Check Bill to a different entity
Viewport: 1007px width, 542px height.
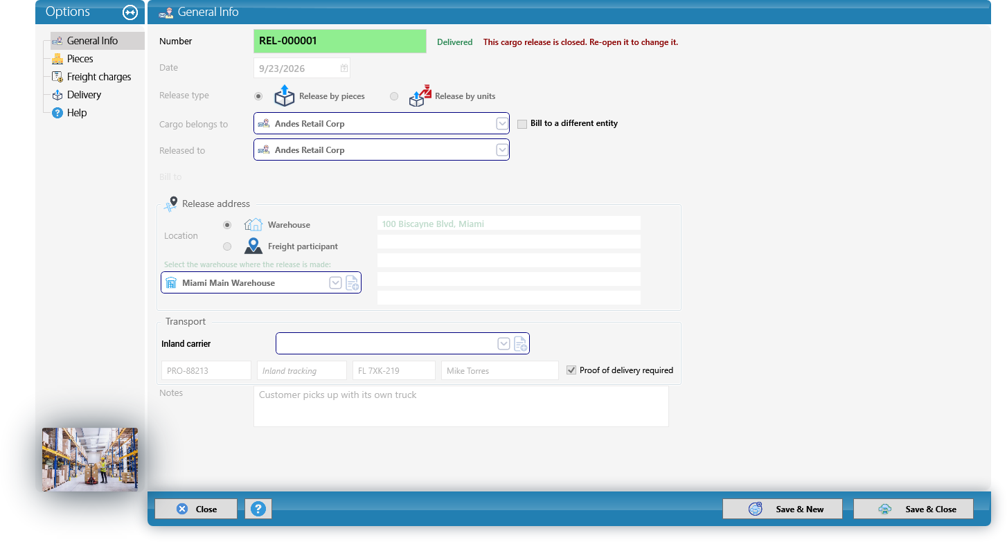pyautogui.click(x=522, y=124)
